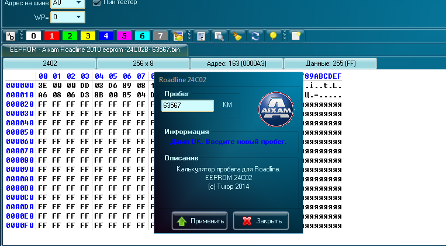Viewport: 446px width, 246px height.
Task: Click hex byte 89 in row 000000
Action: point(127,86)
